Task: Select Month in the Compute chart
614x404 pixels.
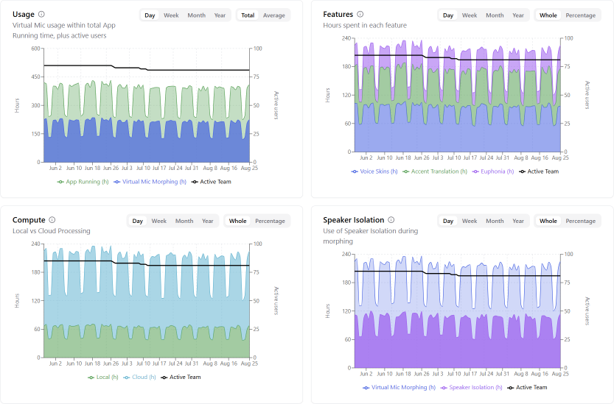Action: coord(184,221)
